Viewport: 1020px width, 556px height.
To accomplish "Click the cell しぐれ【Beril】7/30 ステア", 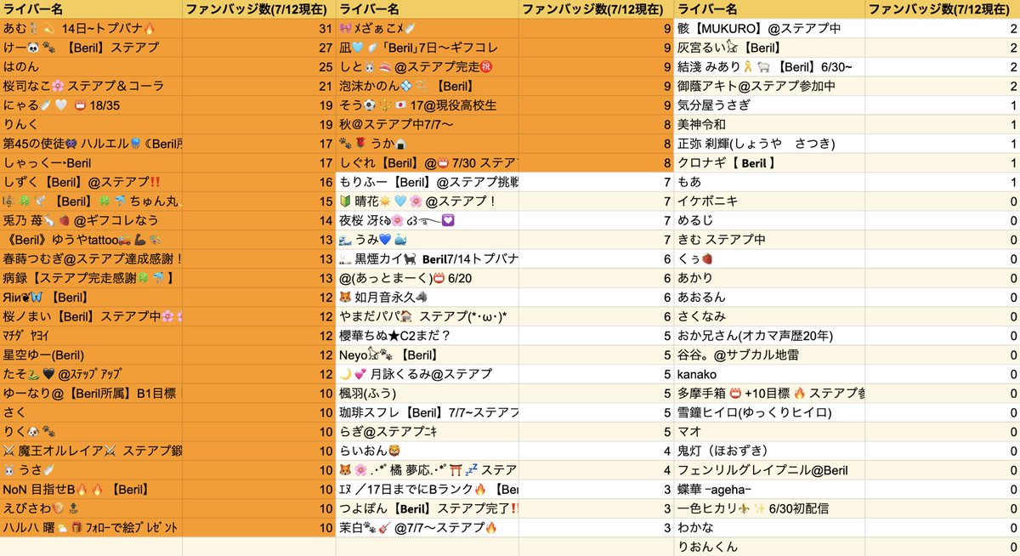I will 428,163.
